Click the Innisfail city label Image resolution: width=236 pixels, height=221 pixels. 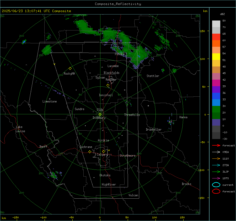[x=106, y=95]
